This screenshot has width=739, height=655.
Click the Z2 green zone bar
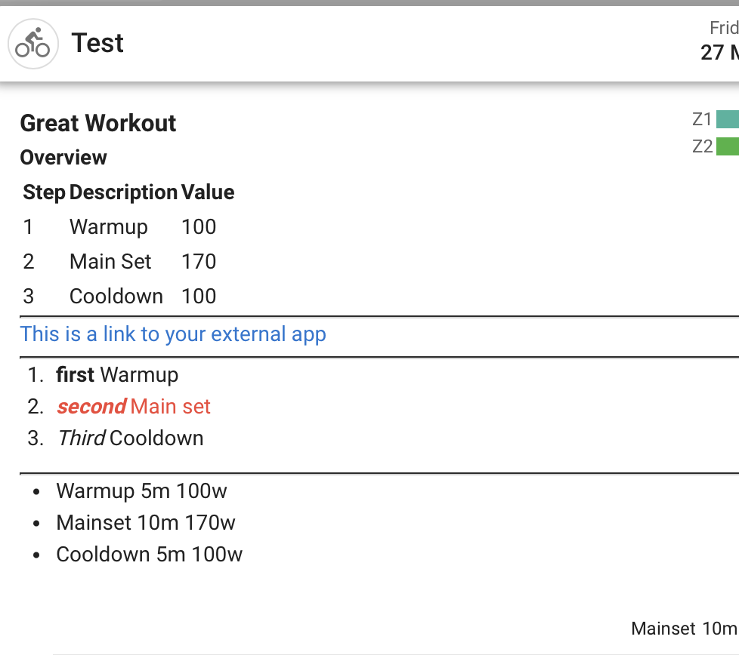tap(727, 146)
